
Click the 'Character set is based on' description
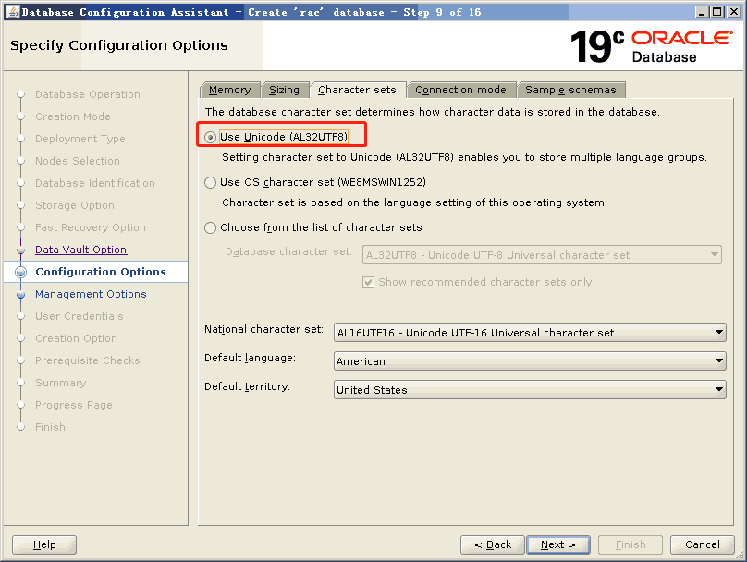click(x=414, y=202)
